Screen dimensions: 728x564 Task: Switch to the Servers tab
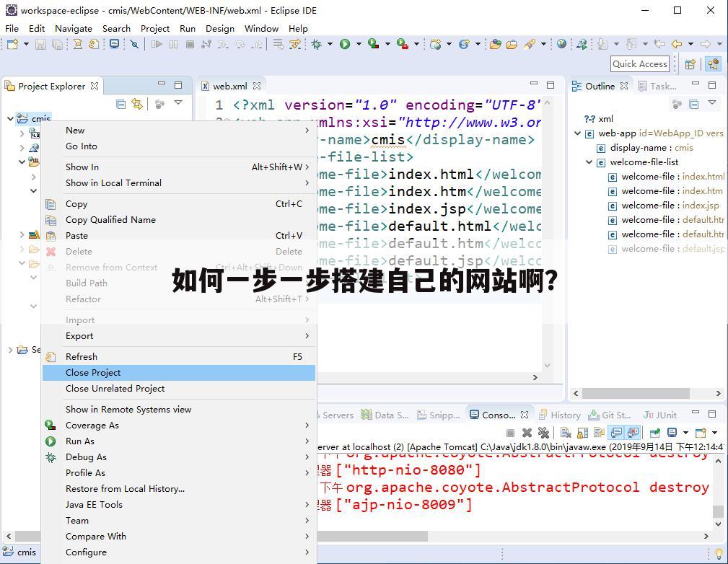pos(336,415)
